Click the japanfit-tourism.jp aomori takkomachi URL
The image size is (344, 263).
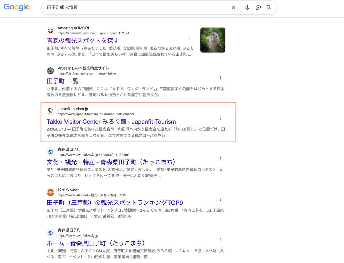pyautogui.click(x=96, y=114)
